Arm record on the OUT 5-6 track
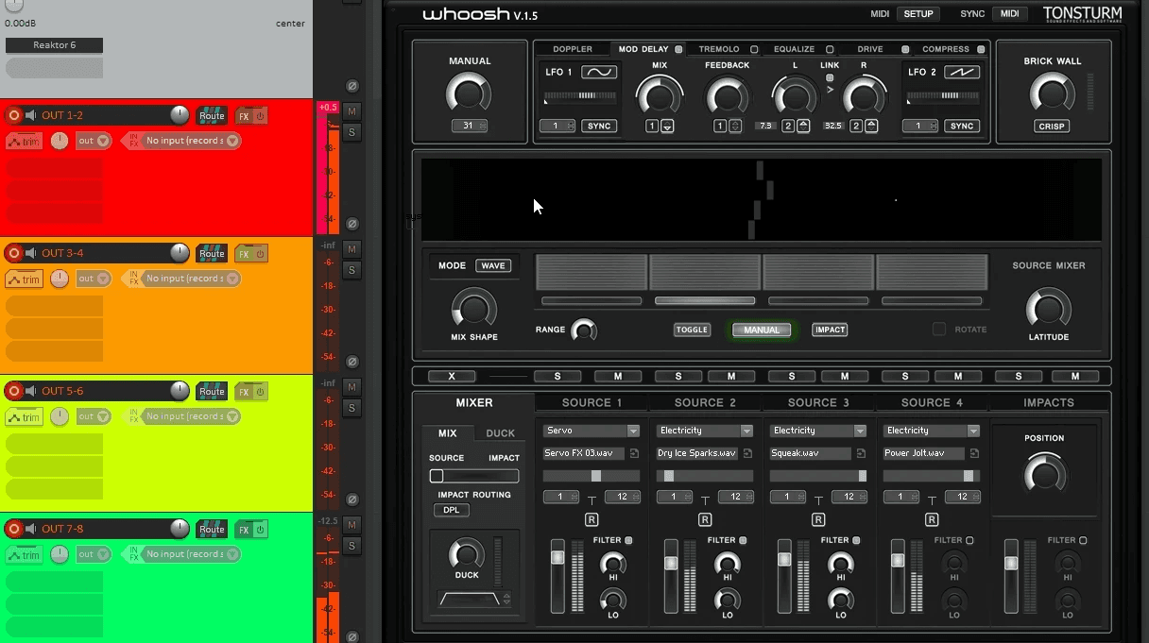This screenshot has width=1149, height=643. (x=14, y=391)
